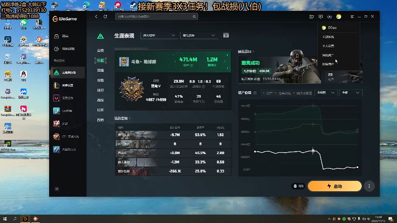Image resolution: width=397 pixels, height=223 pixels.
Task: Open the 直播 tab
Action: click(101, 70)
